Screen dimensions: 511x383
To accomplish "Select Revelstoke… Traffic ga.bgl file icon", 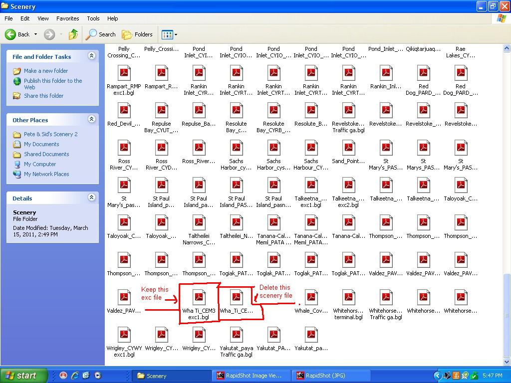I will coord(349,110).
